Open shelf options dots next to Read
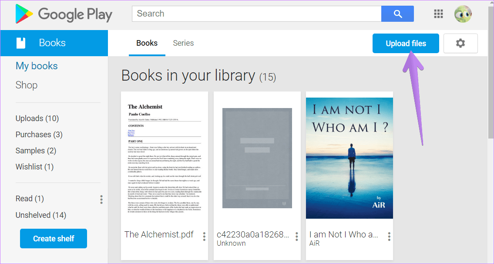Screen dimensions: 494x264 point(101,200)
